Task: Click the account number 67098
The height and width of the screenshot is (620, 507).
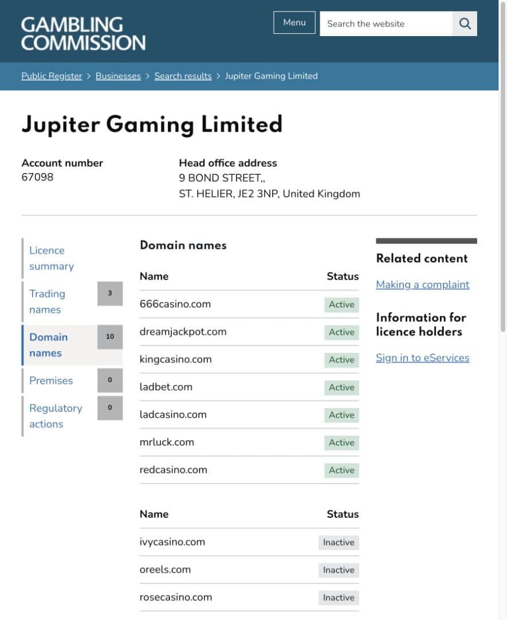Action: point(38,177)
